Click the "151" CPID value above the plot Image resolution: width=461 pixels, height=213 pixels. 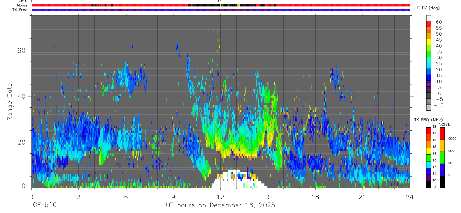point(220,1)
